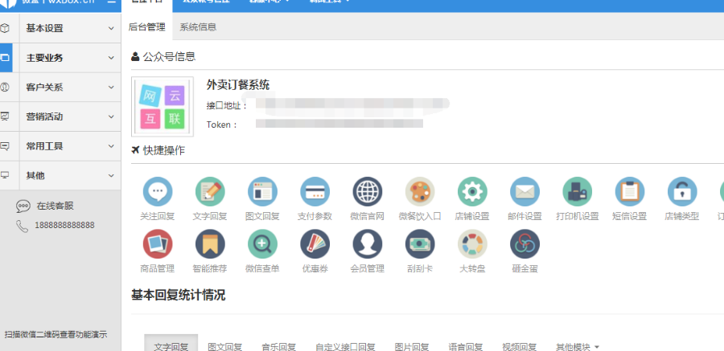Click the chart icon beside 营销活动
Screen dimensions: 724x351
pyautogui.click(x=5, y=116)
